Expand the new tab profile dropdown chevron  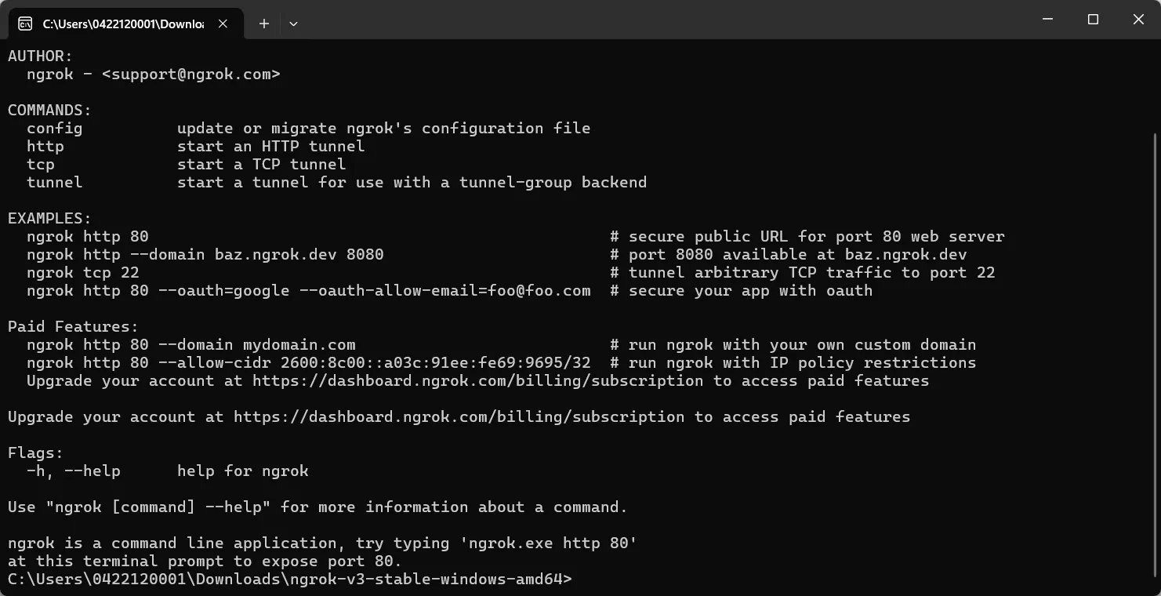click(x=293, y=24)
